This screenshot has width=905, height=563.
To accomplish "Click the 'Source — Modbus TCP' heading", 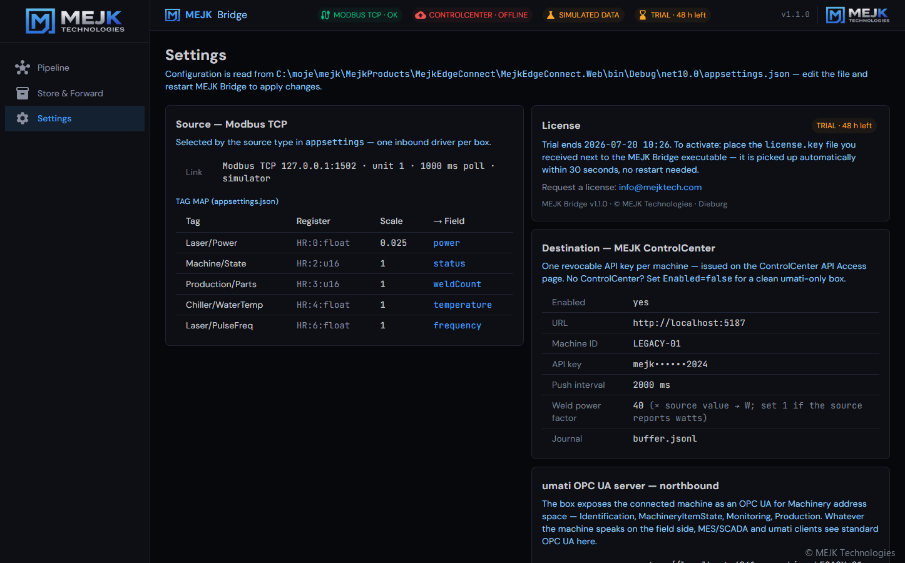I will tap(232, 124).
